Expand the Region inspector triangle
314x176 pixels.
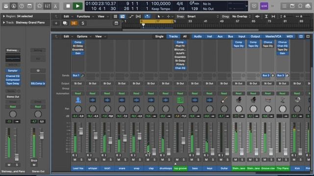pyautogui.click(x=4, y=16)
